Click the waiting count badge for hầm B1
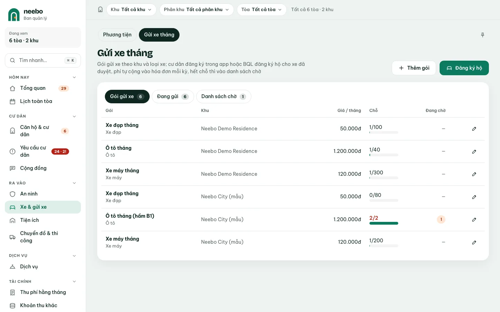The height and width of the screenshot is (312, 500). click(x=441, y=219)
